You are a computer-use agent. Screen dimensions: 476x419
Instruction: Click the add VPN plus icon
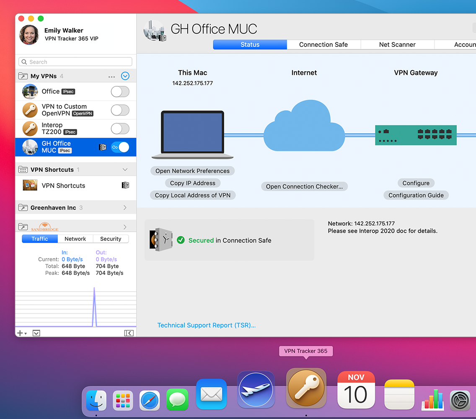[20, 333]
